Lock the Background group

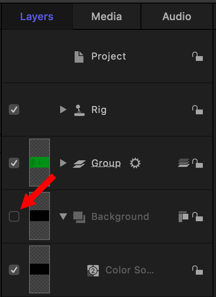click(x=198, y=217)
